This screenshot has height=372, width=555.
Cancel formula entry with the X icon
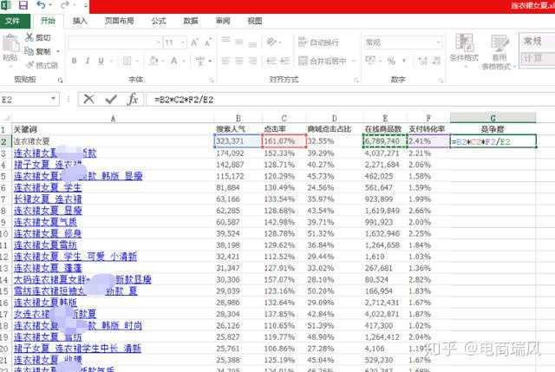(x=89, y=99)
